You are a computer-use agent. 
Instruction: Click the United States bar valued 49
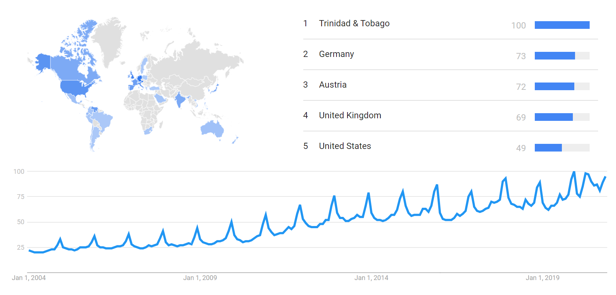pyautogui.click(x=548, y=147)
